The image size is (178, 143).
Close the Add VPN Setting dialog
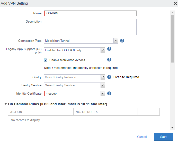point(175,4)
